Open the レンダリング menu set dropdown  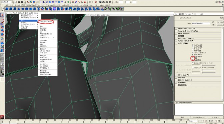[x=7, y=2]
